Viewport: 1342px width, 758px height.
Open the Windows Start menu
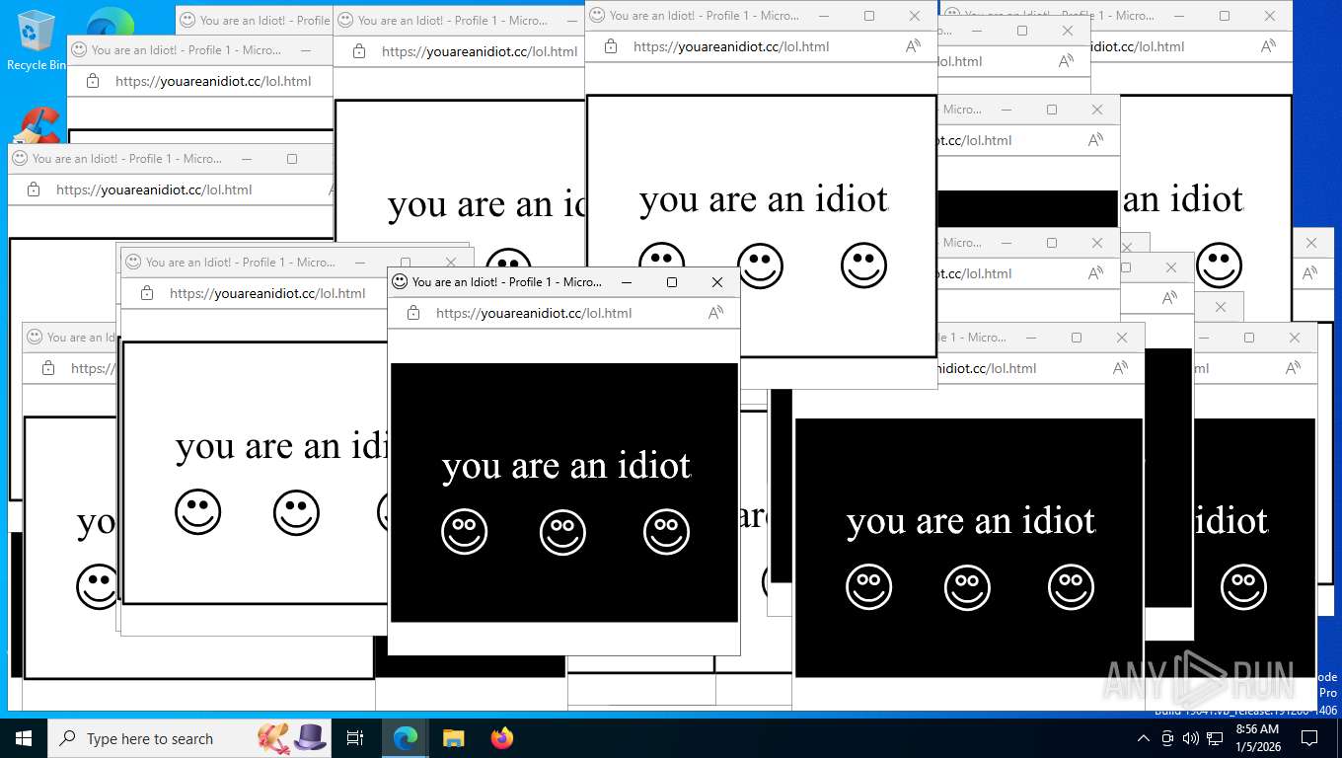click(x=24, y=738)
